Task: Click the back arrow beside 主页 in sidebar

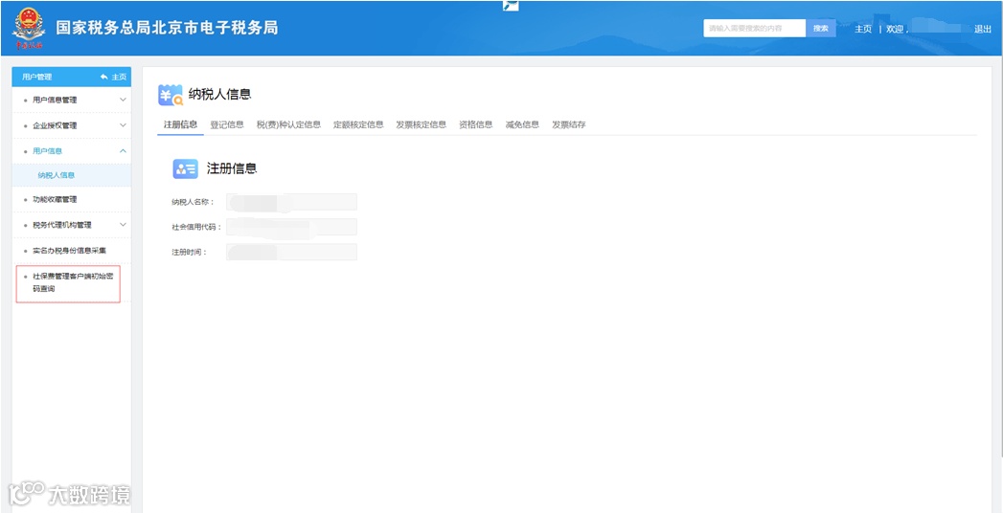Action: point(104,77)
